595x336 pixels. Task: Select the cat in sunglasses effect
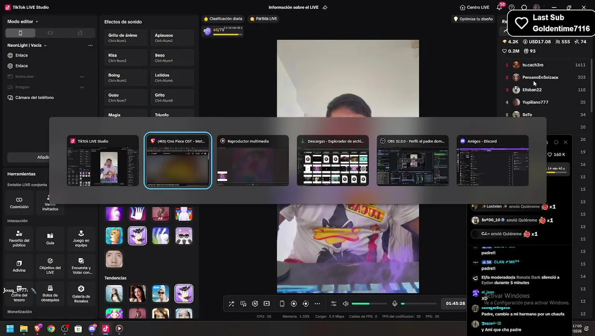tap(184, 236)
